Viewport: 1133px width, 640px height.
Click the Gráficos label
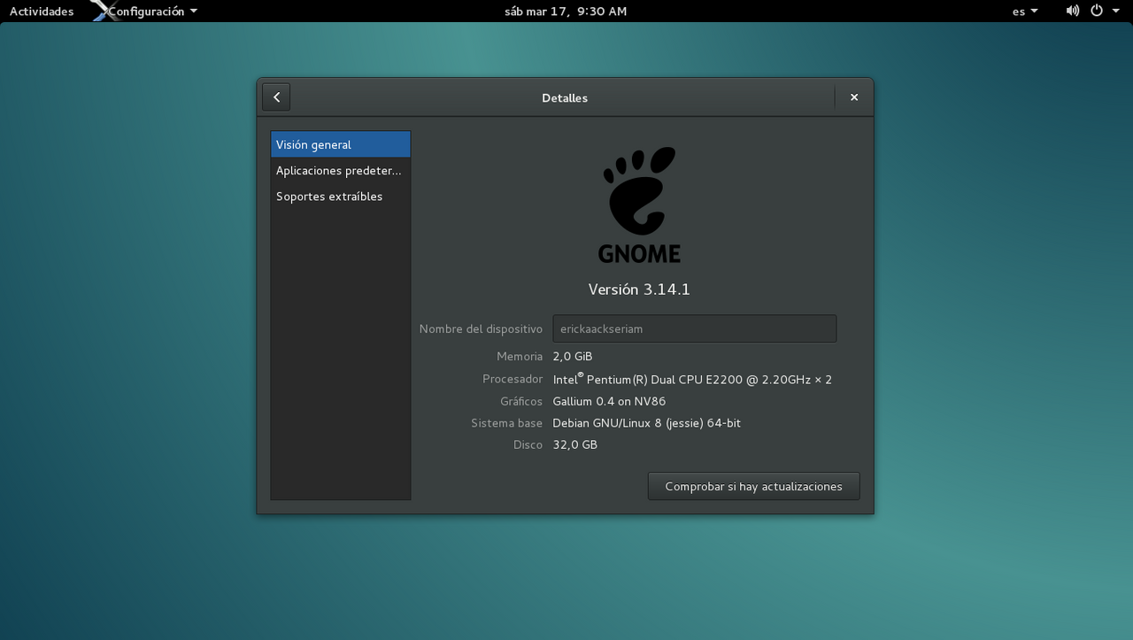point(520,401)
